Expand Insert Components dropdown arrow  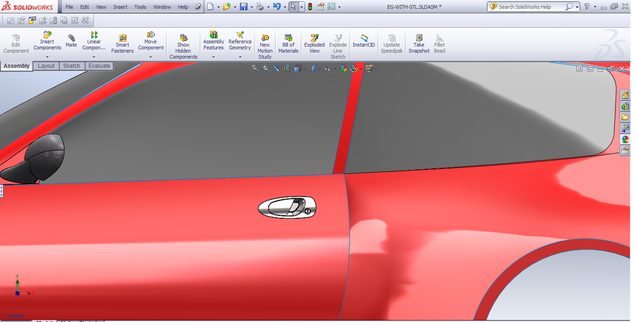[x=47, y=56]
